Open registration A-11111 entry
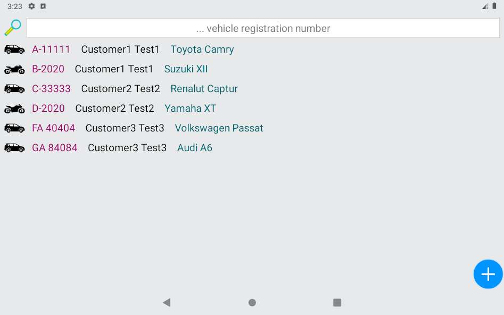The width and height of the screenshot is (504, 315). click(x=51, y=49)
